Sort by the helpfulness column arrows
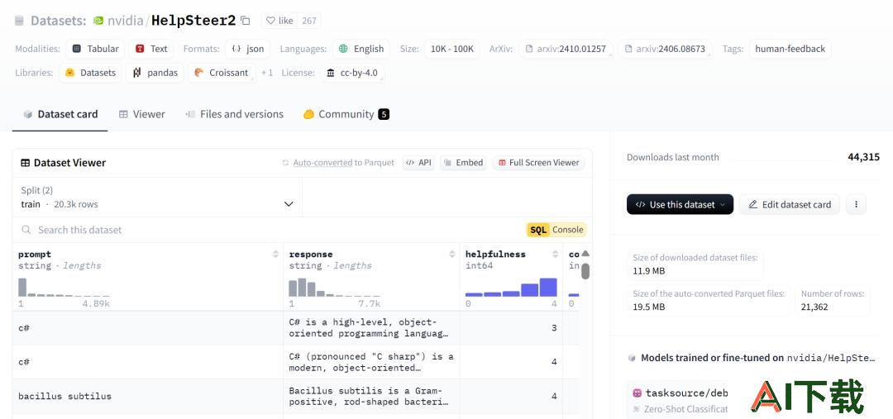Screen dimensions: 893x419 coord(556,255)
